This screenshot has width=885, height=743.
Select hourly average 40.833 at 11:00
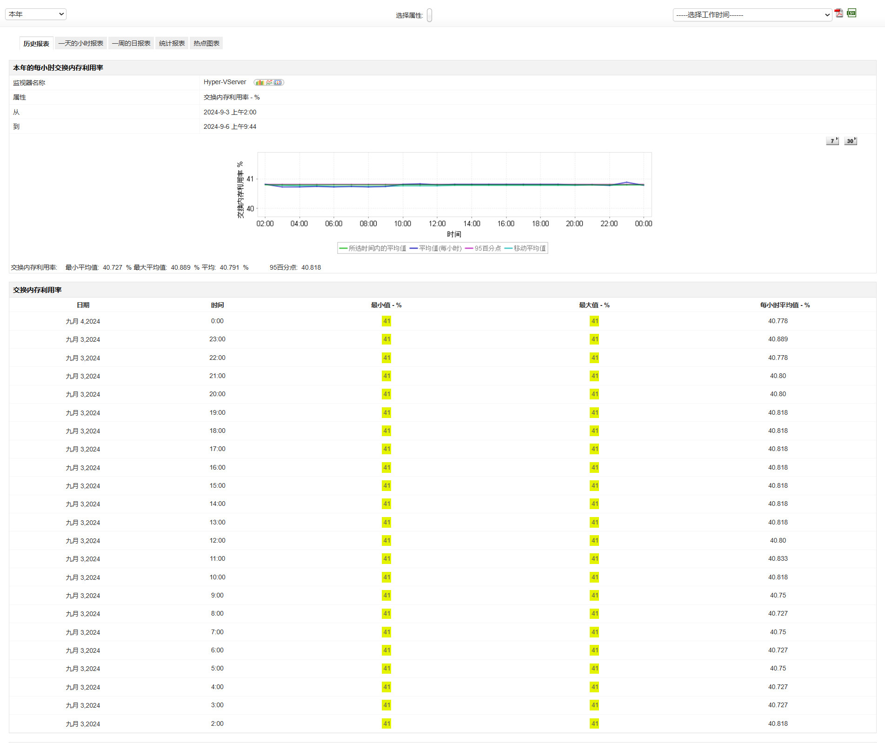pos(778,558)
